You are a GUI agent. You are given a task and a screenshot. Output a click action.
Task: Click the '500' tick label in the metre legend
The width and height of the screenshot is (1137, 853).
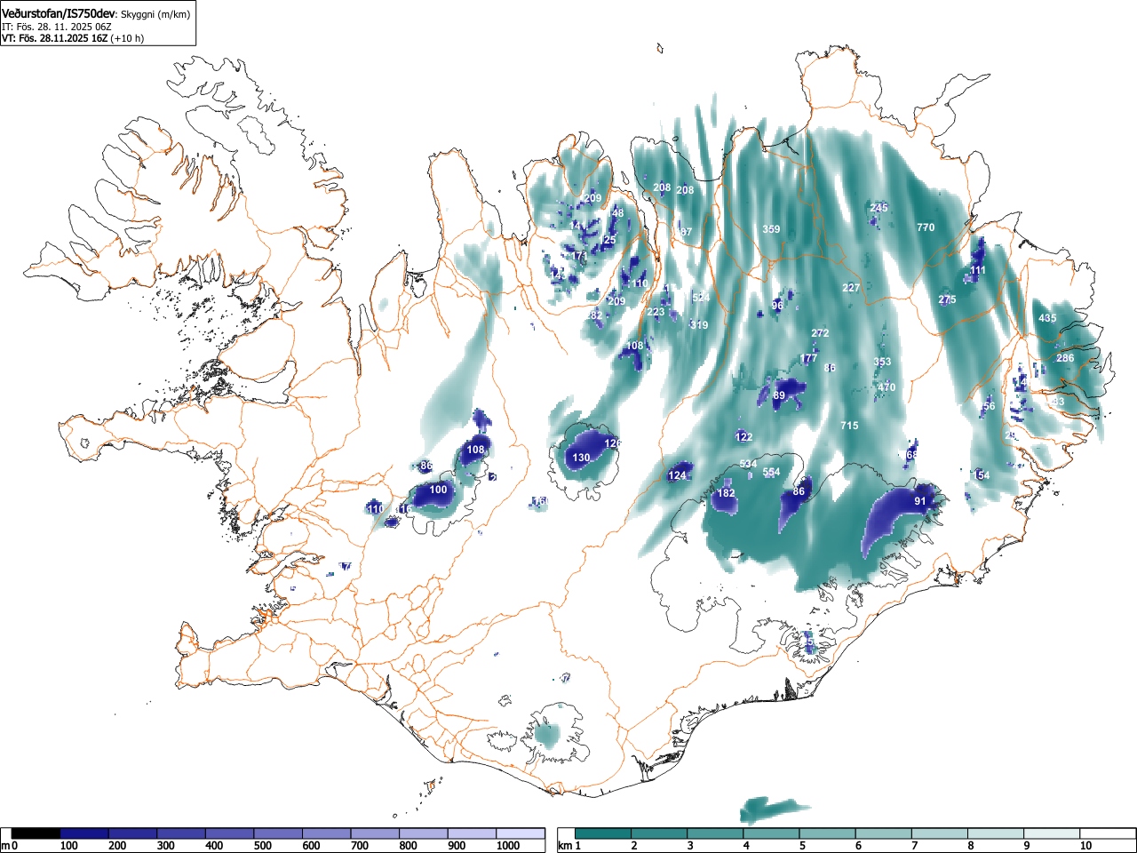click(x=262, y=846)
